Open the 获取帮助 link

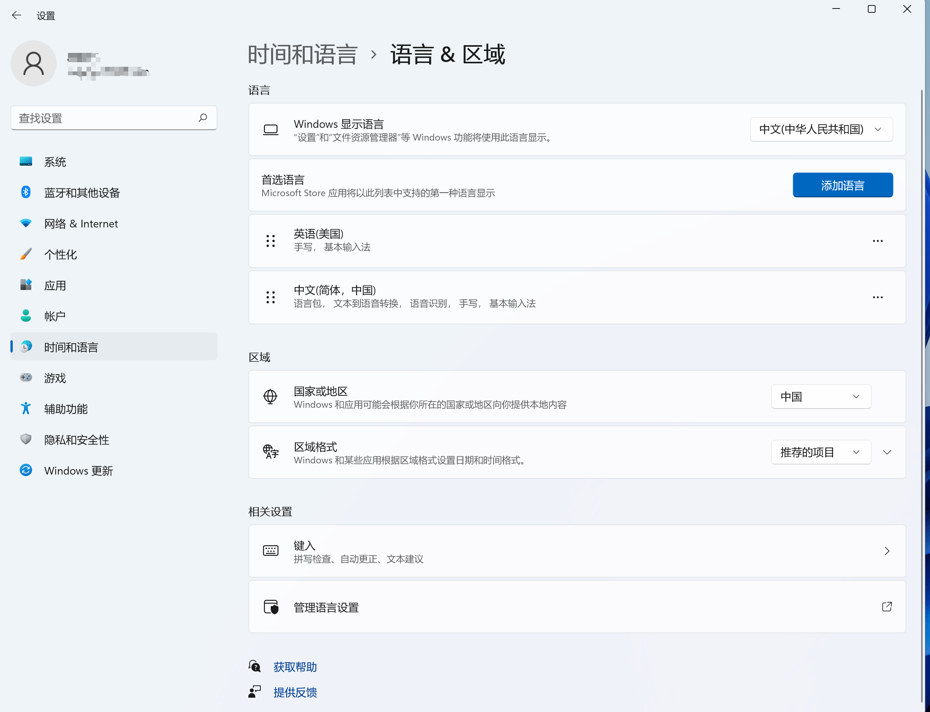(295, 667)
